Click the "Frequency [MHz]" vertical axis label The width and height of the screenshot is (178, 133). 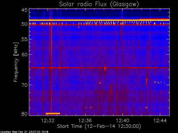point(16,62)
